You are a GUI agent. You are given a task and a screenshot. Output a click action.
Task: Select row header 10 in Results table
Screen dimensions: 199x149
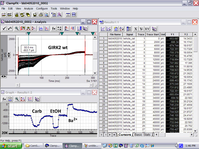(103, 70)
